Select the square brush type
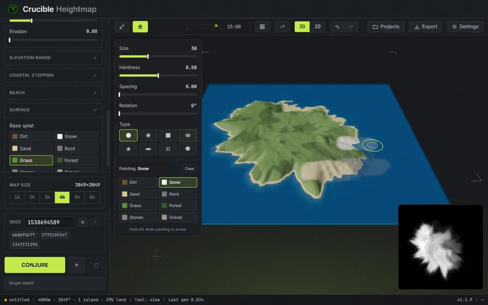 tap(168, 135)
